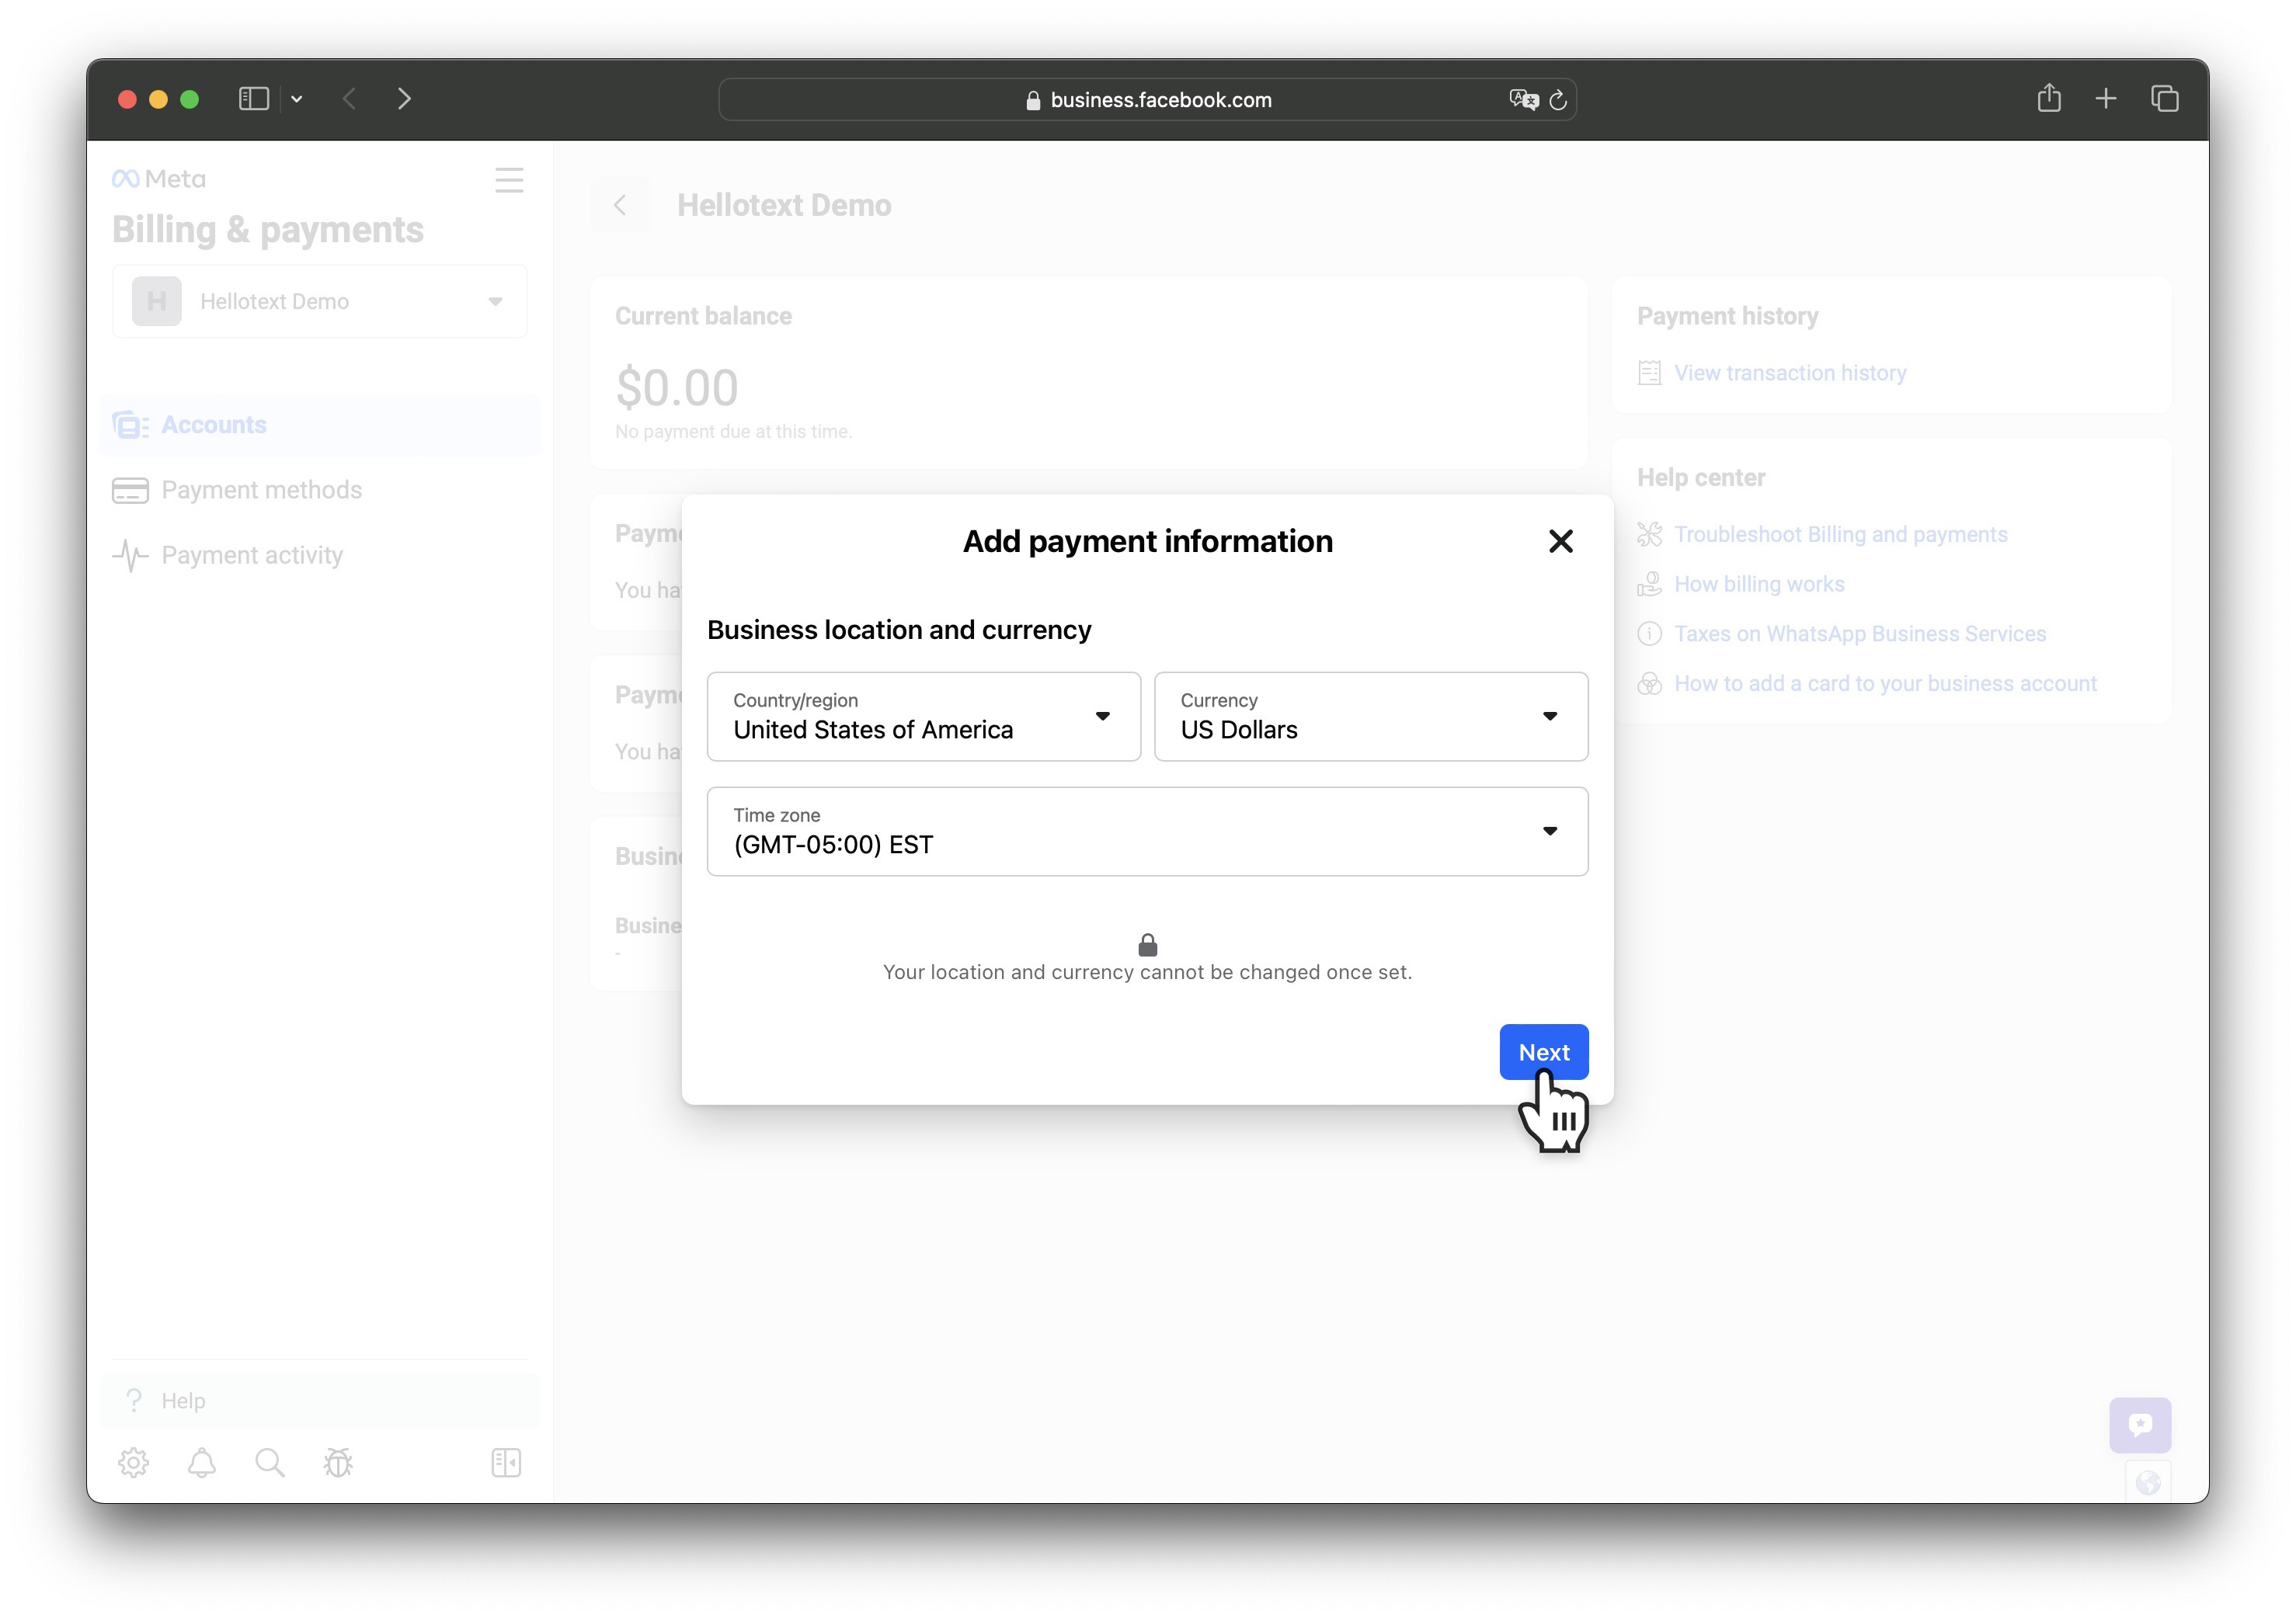The width and height of the screenshot is (2296, 1618).
Task: Show Safari tab overview
Action: tap(2164, 98)
